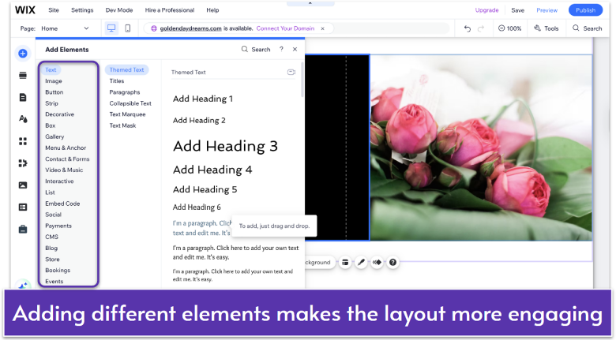The height and width of the screenshot is (340, 616).
Task: Select the Bookings category
Action: 58,270
